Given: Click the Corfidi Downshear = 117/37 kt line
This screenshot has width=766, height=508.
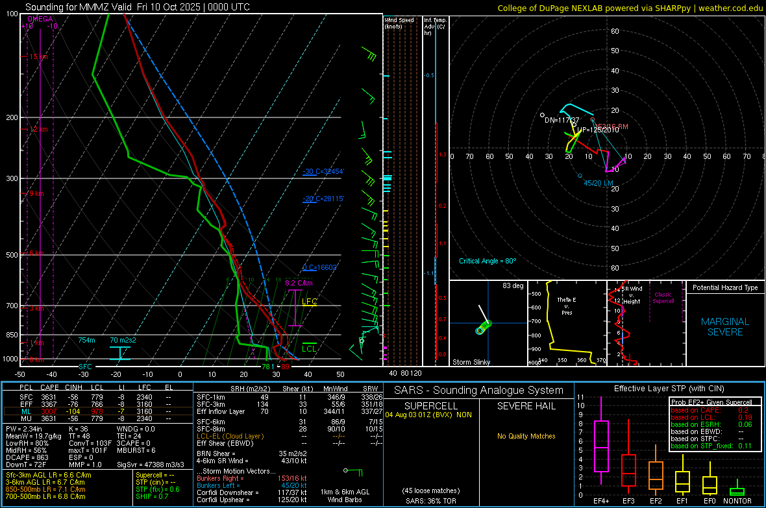Looking at the screenshot, I should tap(252, 492).
